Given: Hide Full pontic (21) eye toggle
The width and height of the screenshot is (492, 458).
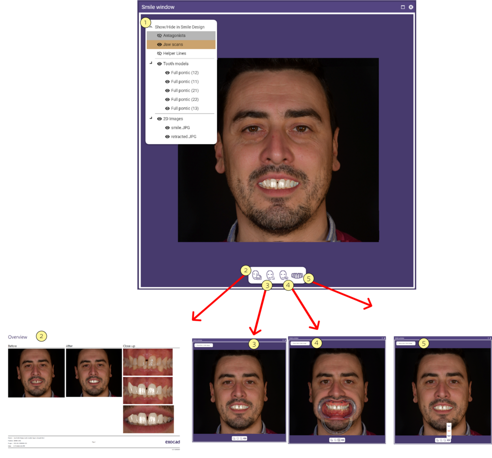Looking at the screenshot, I should (x=167, y=91).
